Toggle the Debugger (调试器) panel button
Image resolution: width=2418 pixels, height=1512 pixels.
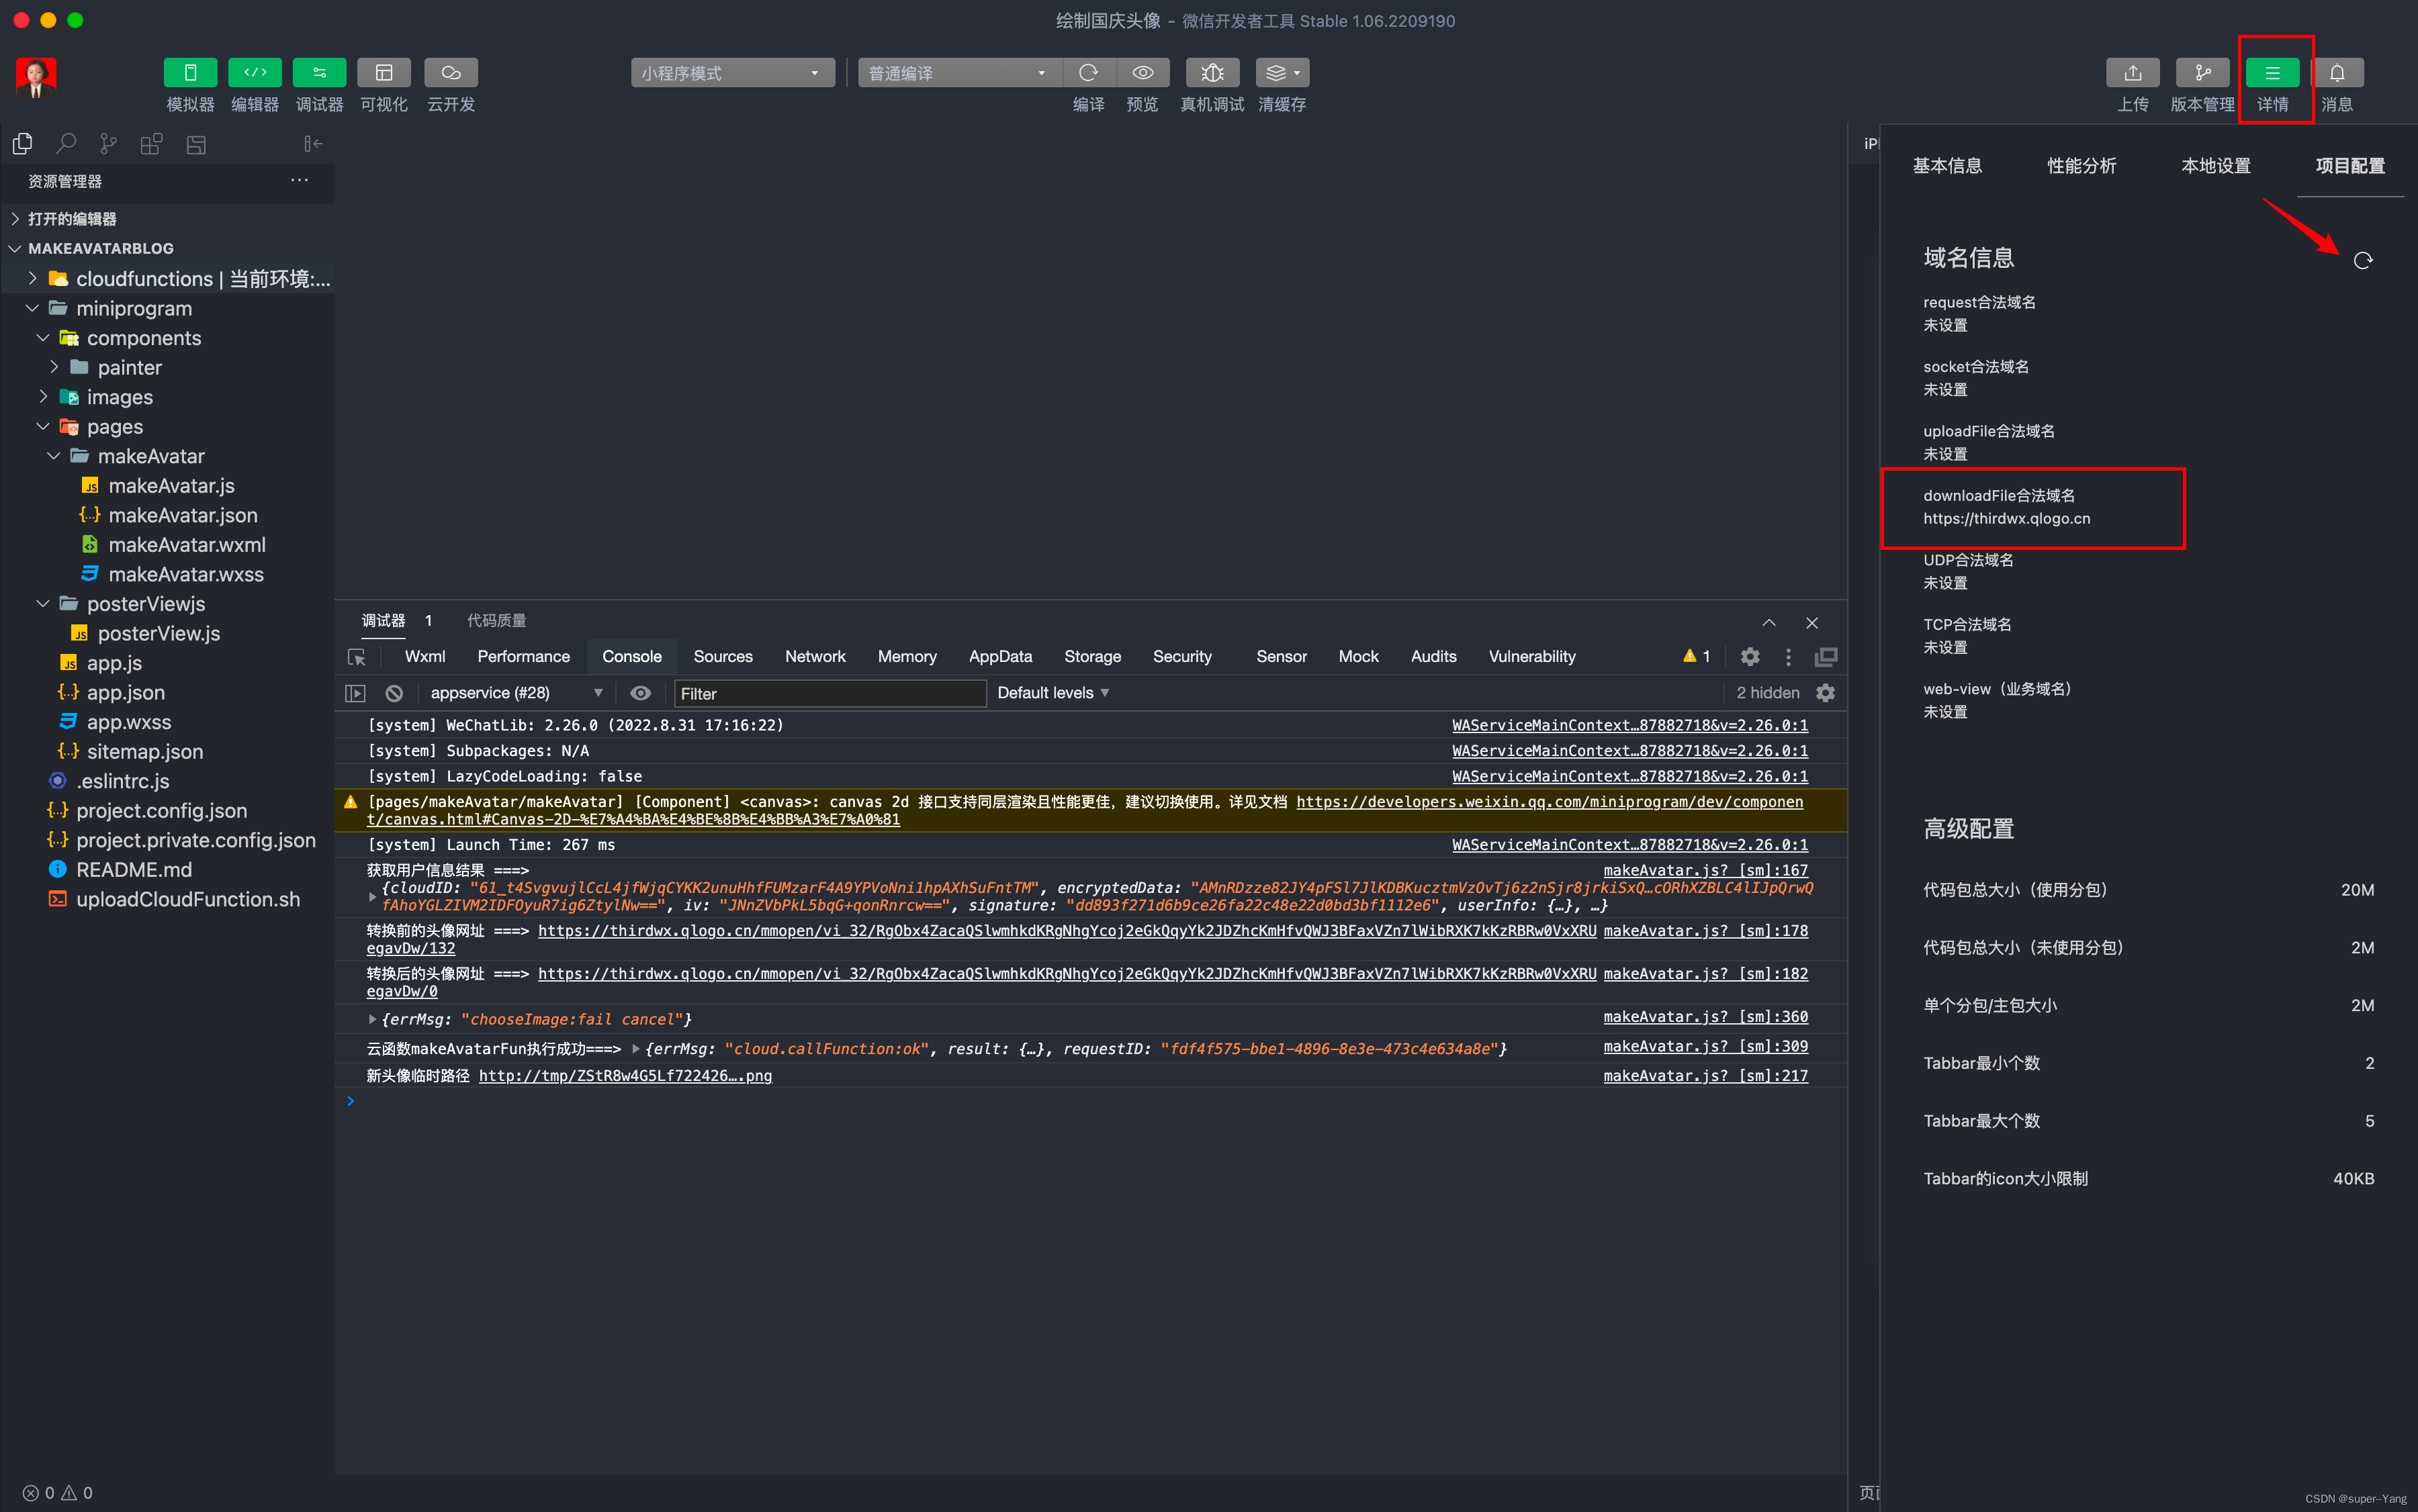coord(319,72)
